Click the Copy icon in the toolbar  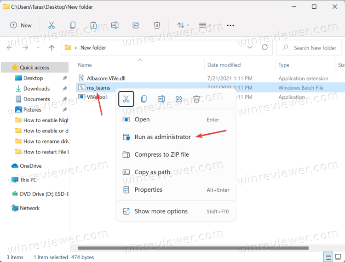pyautogui.click(x=72, y=25)
